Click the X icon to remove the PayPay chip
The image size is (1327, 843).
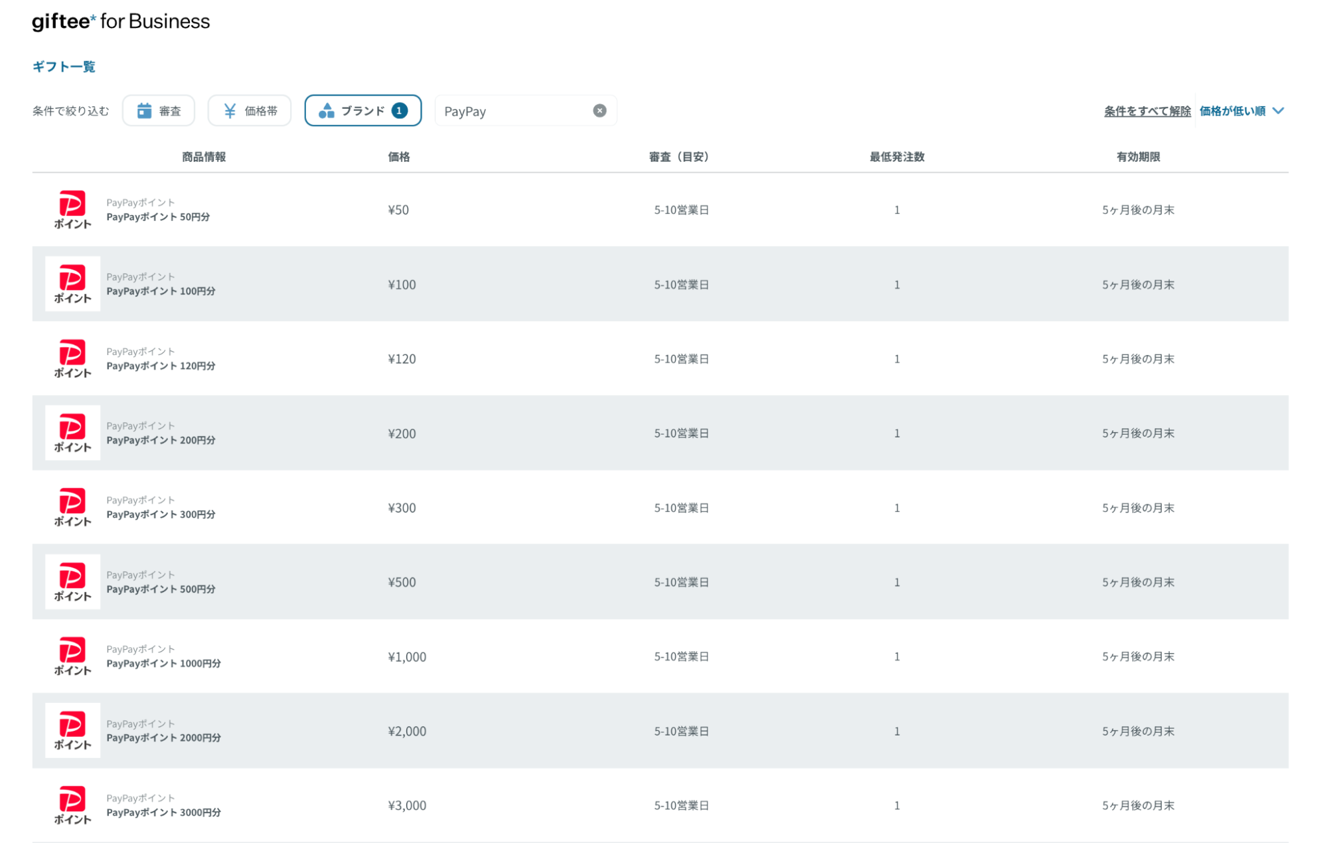pyautogui.click(x=599, y=110)
